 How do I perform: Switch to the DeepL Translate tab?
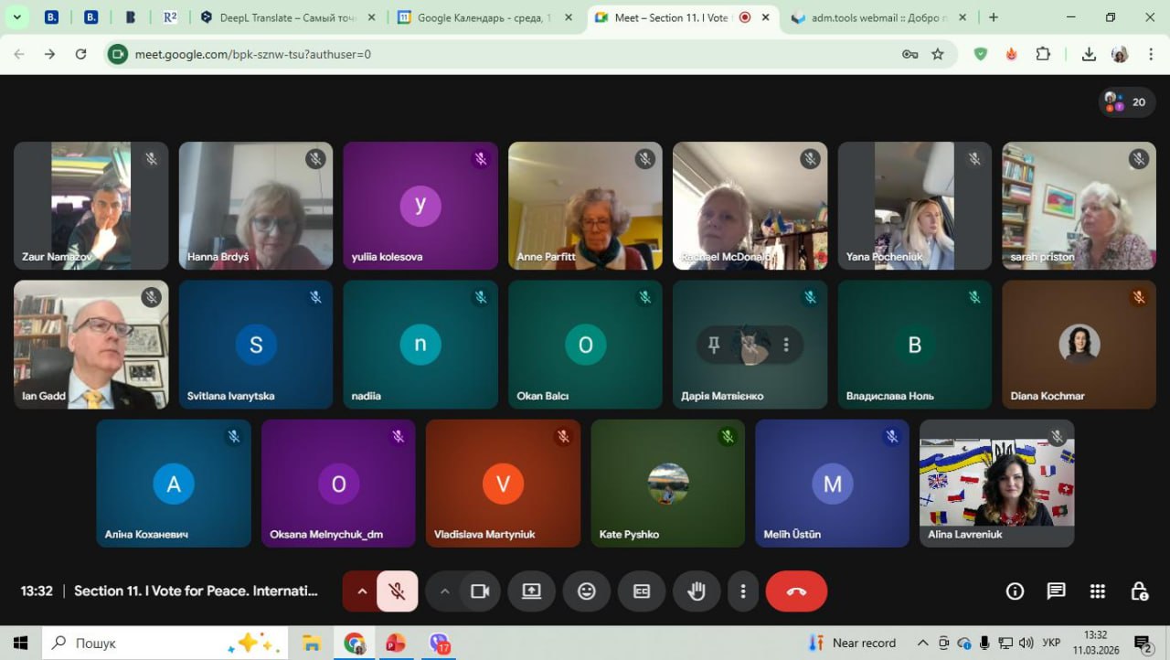[x=279, y=17]
